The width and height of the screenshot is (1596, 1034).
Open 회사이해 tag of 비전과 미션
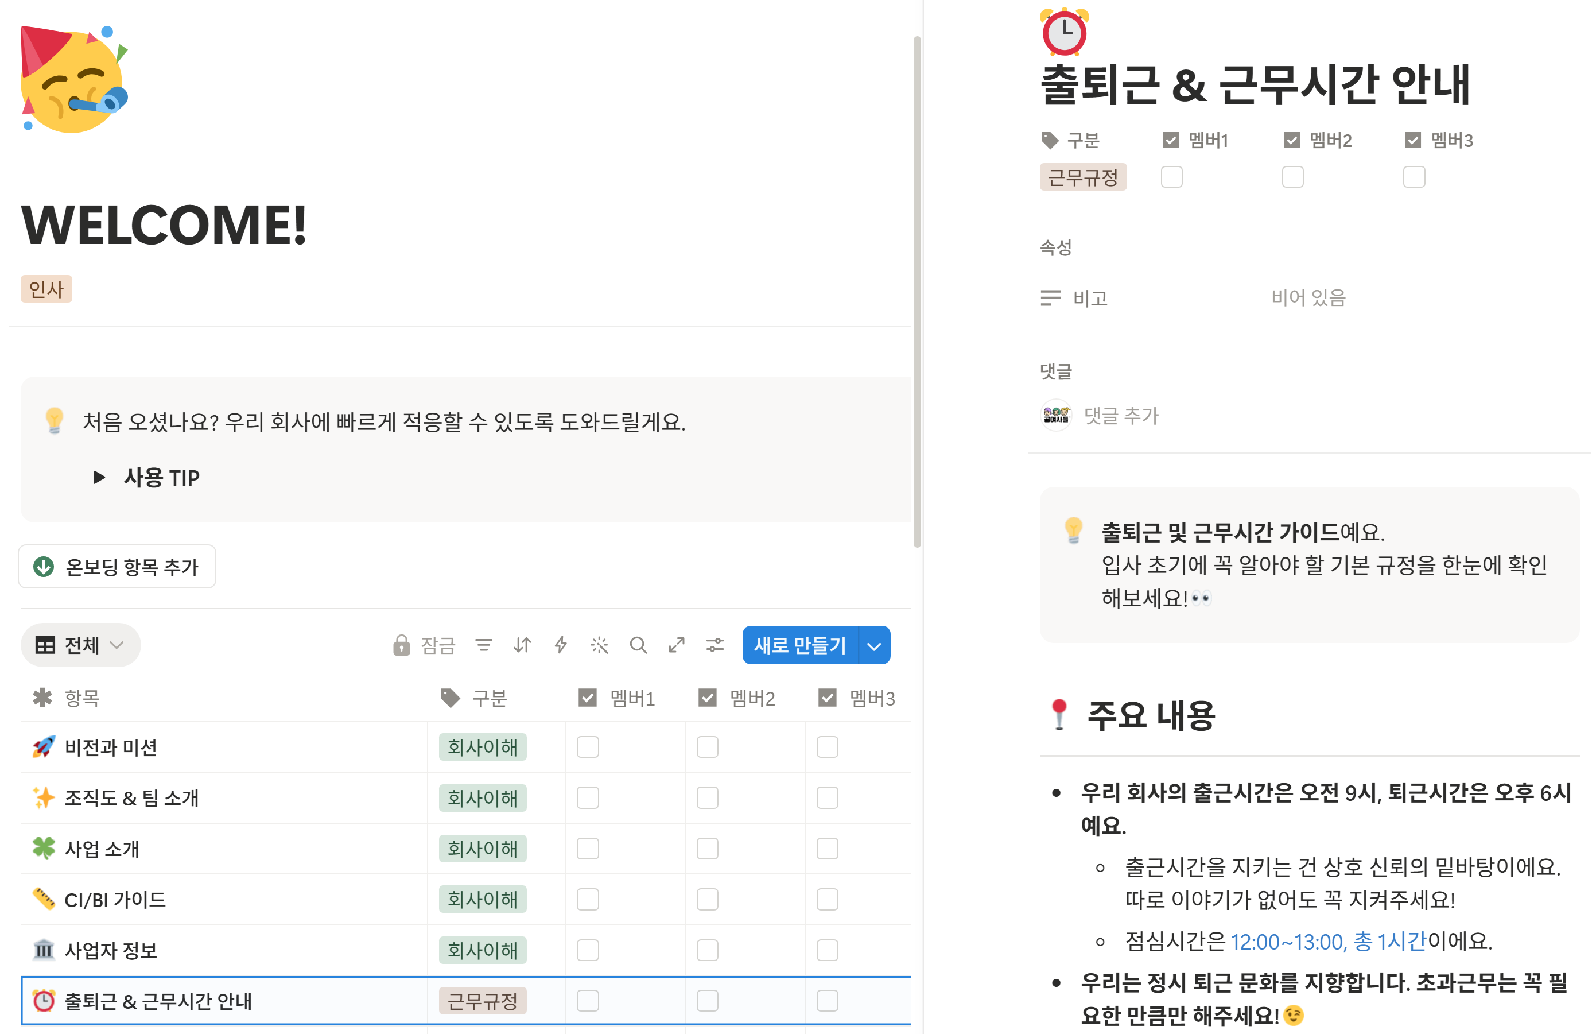[x=482, y=747]
